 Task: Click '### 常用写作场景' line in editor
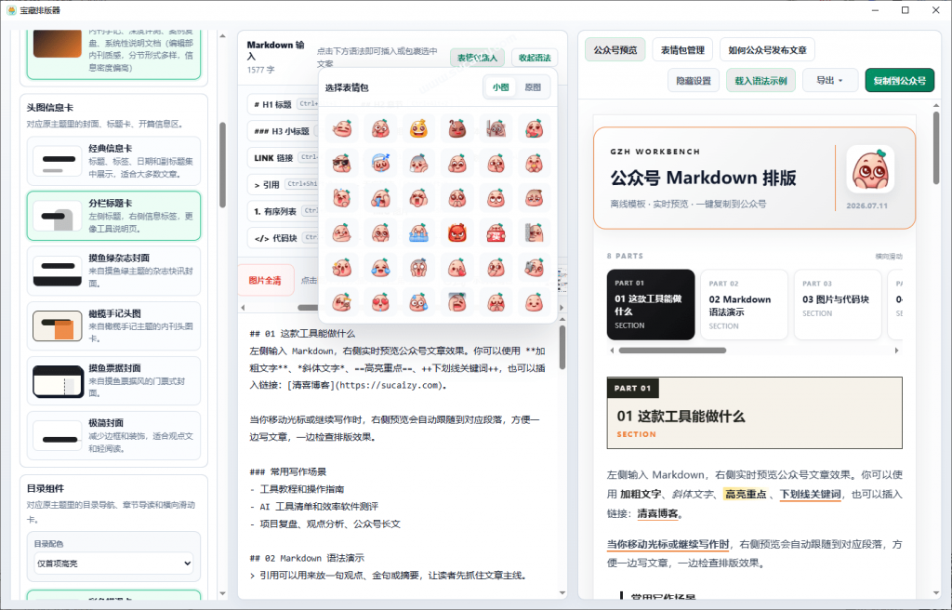point(288,471)
